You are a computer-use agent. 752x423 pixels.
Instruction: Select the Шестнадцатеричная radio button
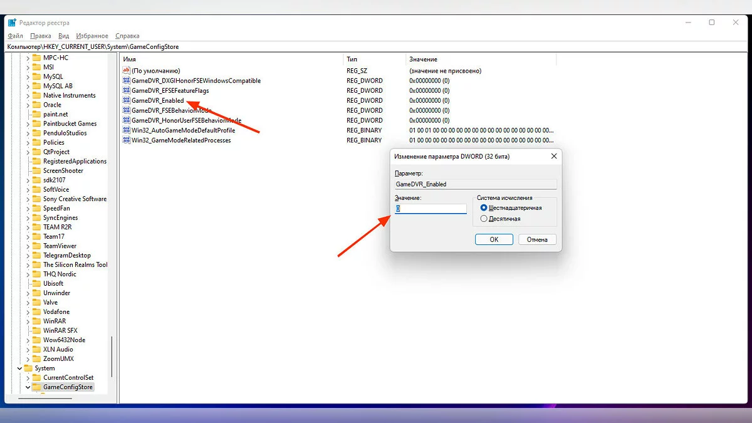483,207
